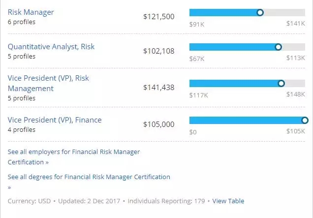Select Vice President (VP), Risk Management link
This screenshot has height=218, width=313.
tap(48, 83)
